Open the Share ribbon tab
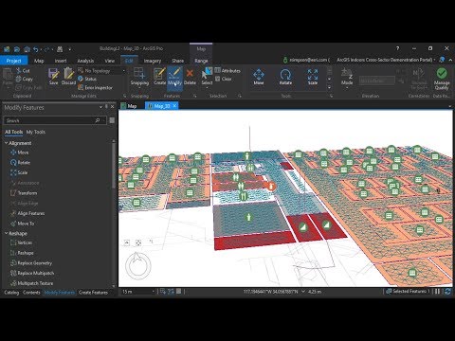The image size is (455, 341). 177,61
